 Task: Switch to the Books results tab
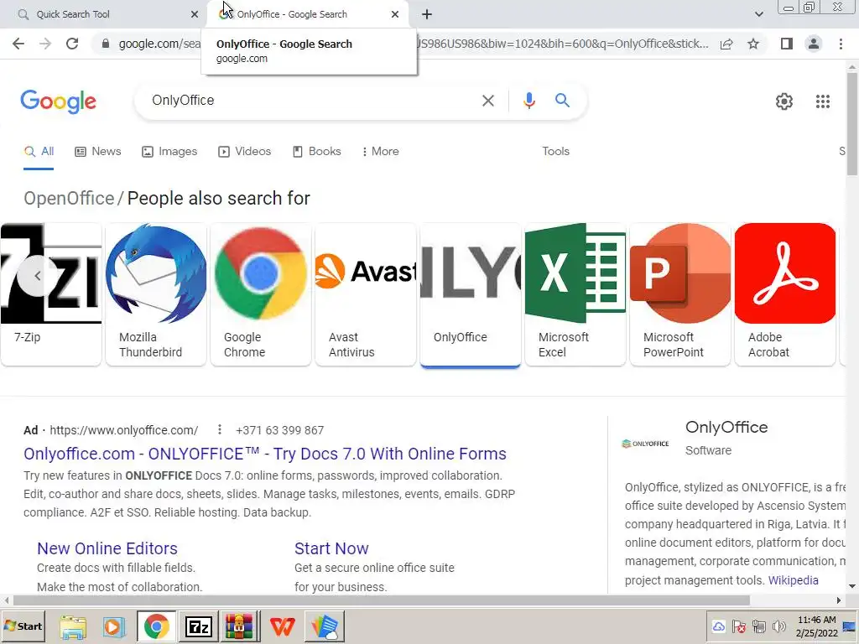316,152
